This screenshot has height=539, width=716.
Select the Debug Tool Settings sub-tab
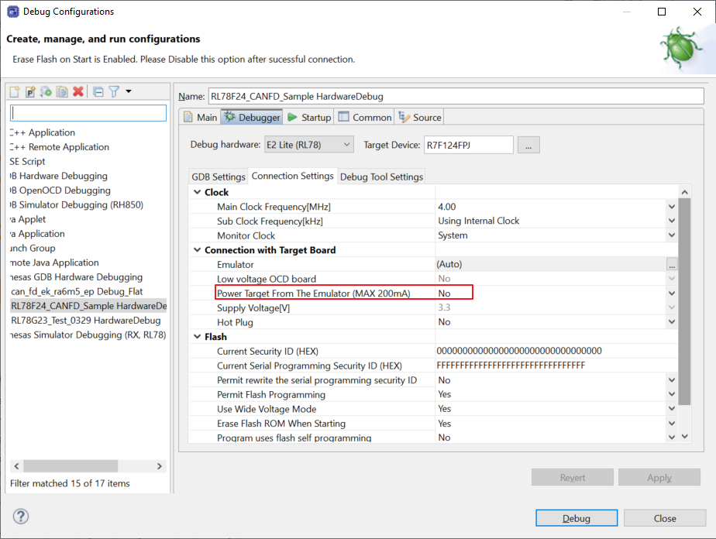[x=381, y=177]
